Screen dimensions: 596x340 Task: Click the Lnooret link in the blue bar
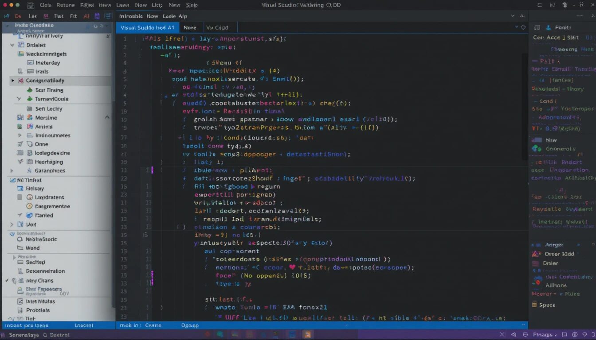coord(84,325)
